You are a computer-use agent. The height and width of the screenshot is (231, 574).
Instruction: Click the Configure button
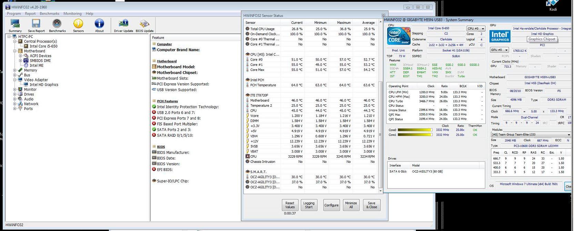tap(331, 205)
